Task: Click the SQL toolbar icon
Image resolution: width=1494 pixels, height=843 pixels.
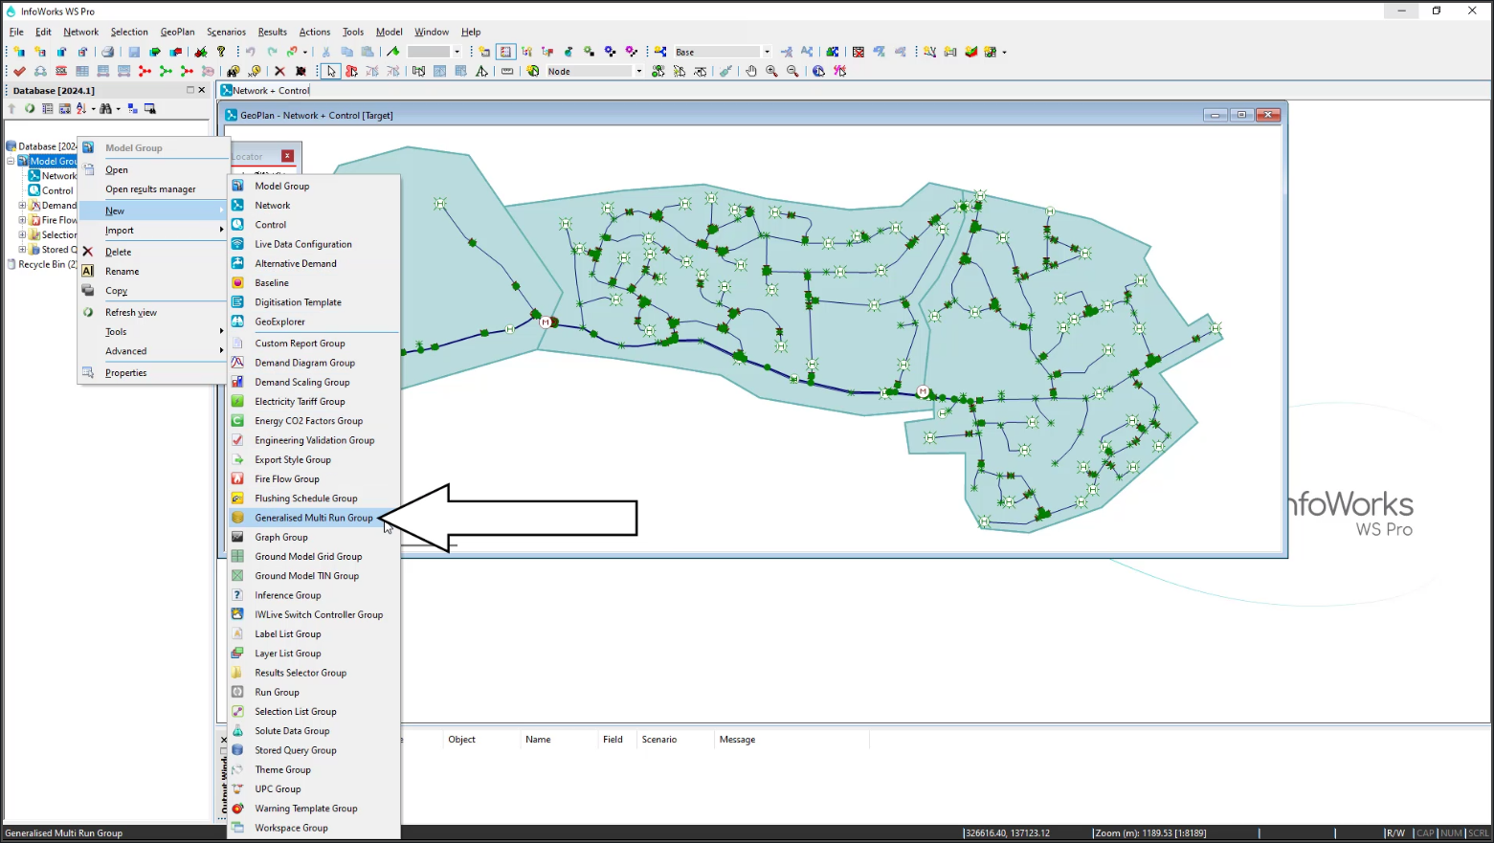Action: [x=61, y=71]
